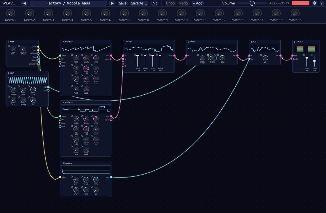Click the Filter cutoff knob
This screenshot has height=213, width=326.
coord(212,58)
